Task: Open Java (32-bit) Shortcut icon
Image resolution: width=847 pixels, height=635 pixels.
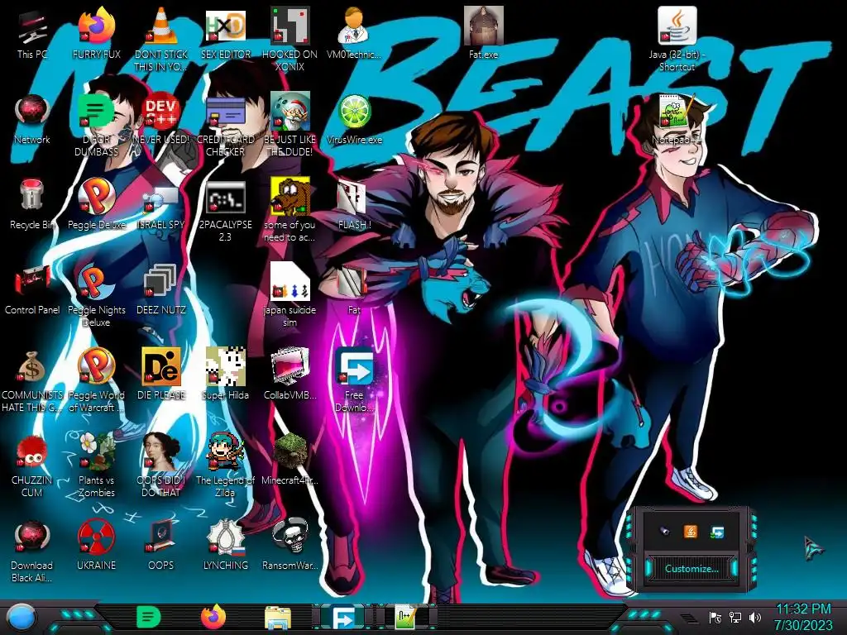Action: click(x=677, y=39)
